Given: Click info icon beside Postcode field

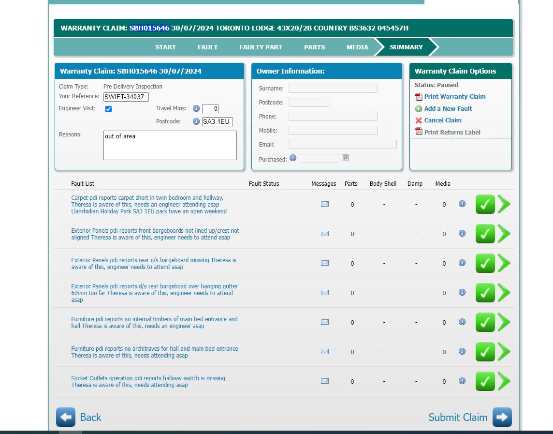Looking at the screenshot, I should pos(196,121).
